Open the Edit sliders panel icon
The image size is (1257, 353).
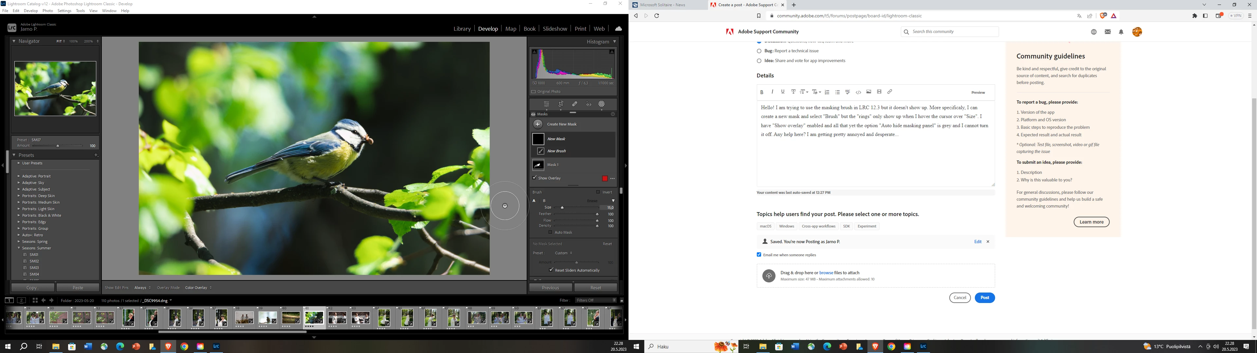coord(547,104)
